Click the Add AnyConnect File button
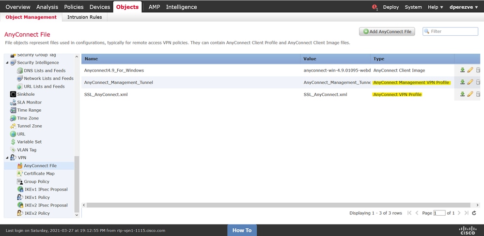This screenshot has width=484, height=236. (x=387, y=31)
